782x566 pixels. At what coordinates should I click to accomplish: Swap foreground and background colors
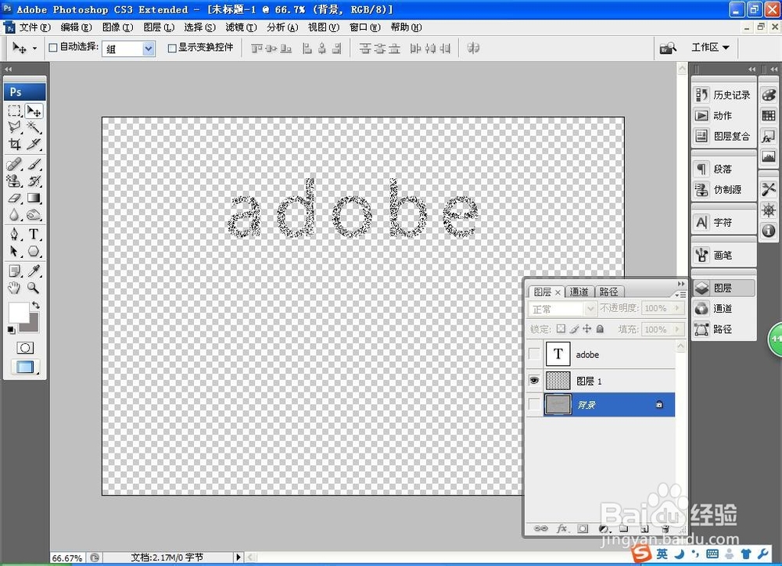pos(35,305)
